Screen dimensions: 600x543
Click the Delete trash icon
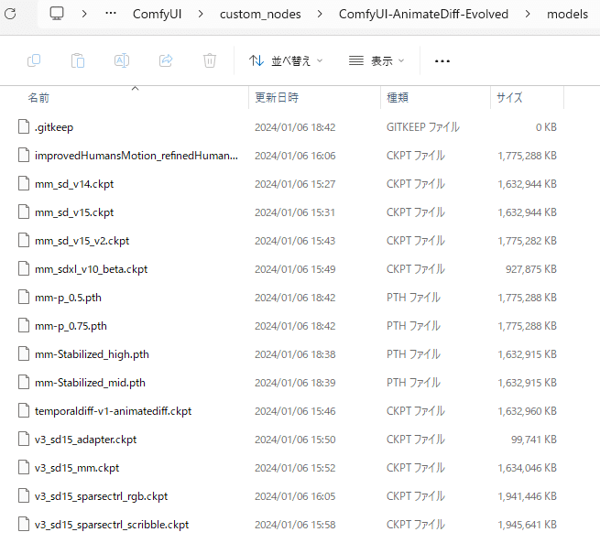pyautogui.click(x=210, y=60)
